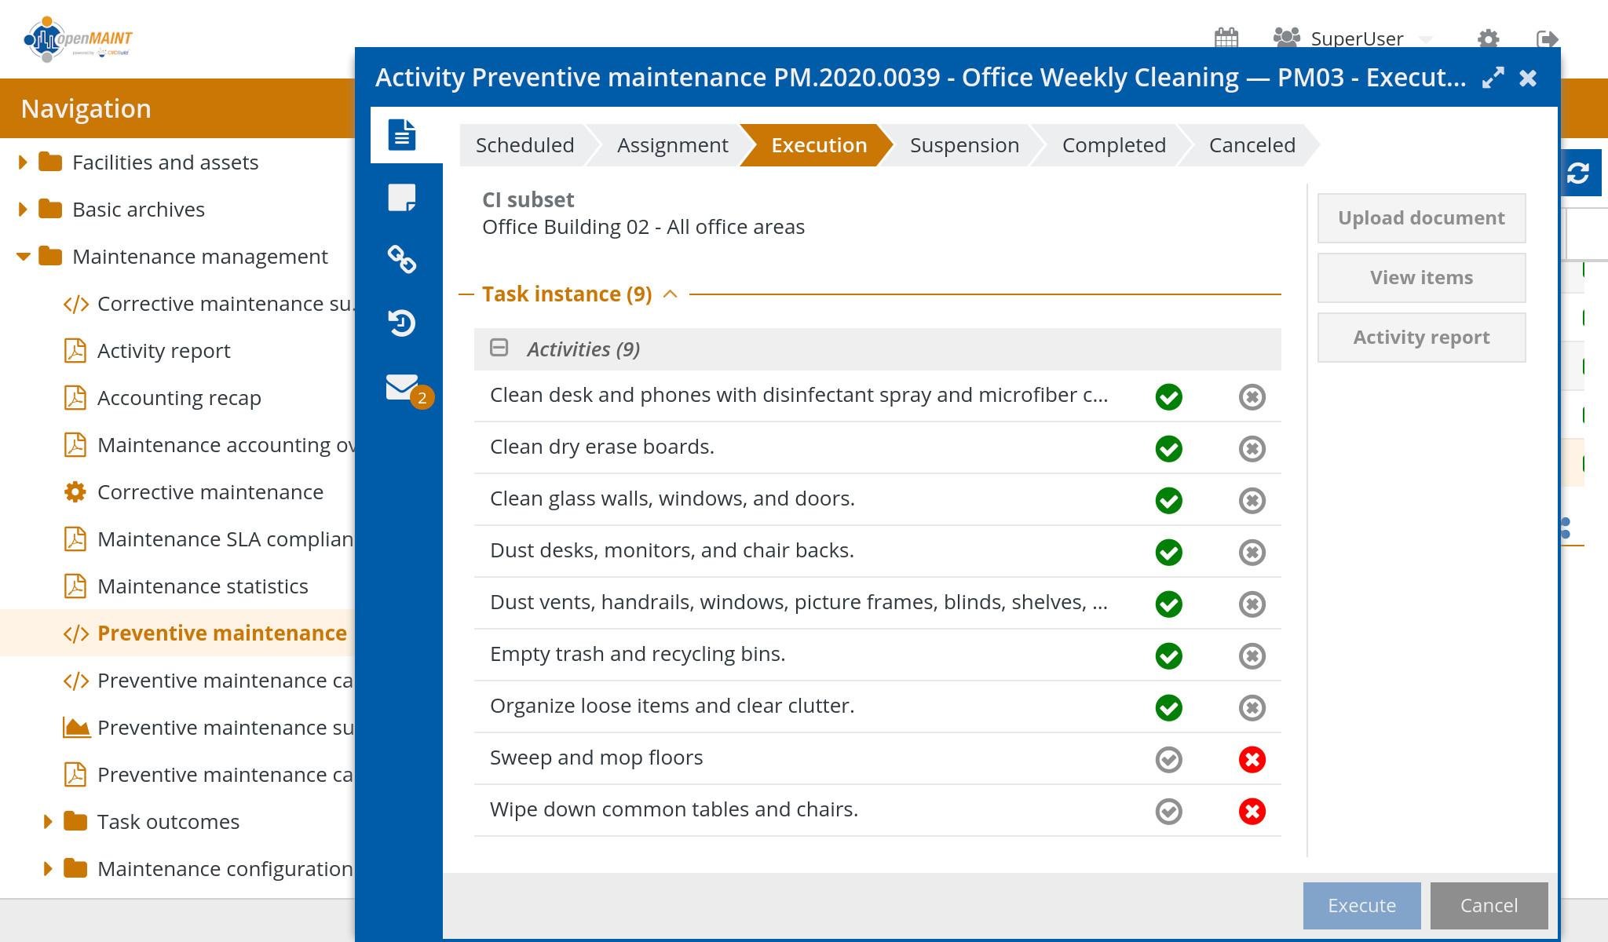This screenshot has height=942, width=1608.
Task: Open the administration gear icon
Action: pos(1488,38)
